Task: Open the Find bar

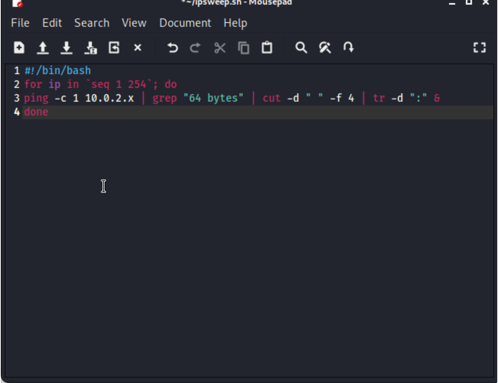Action: pyautogui.click(x=302, y=48)
